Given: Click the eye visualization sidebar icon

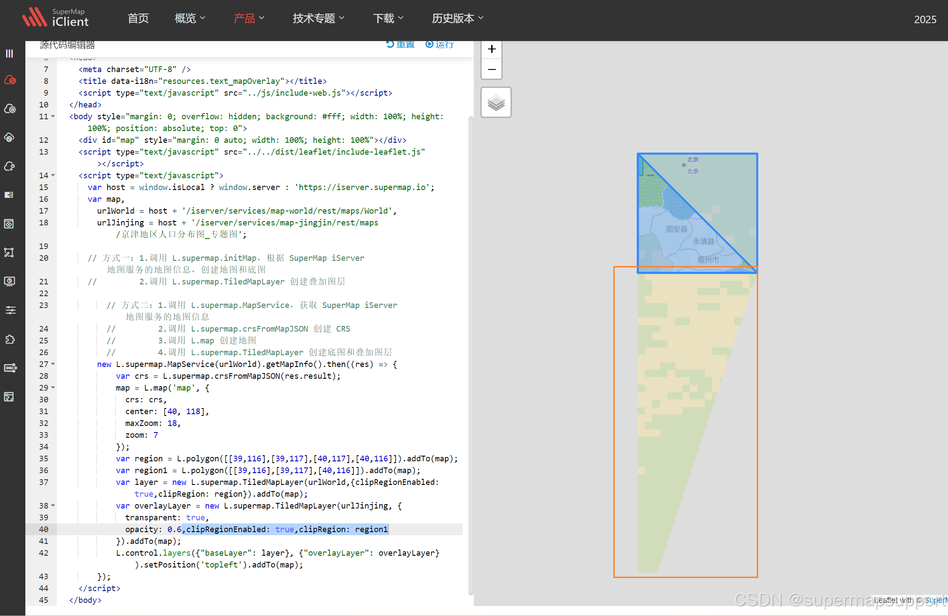Looking at the screenshot, I should tap(9, 224).
